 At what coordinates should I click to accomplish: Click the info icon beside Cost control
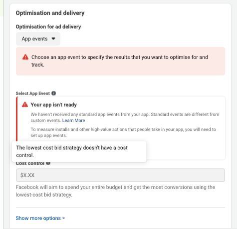point(48,163)
